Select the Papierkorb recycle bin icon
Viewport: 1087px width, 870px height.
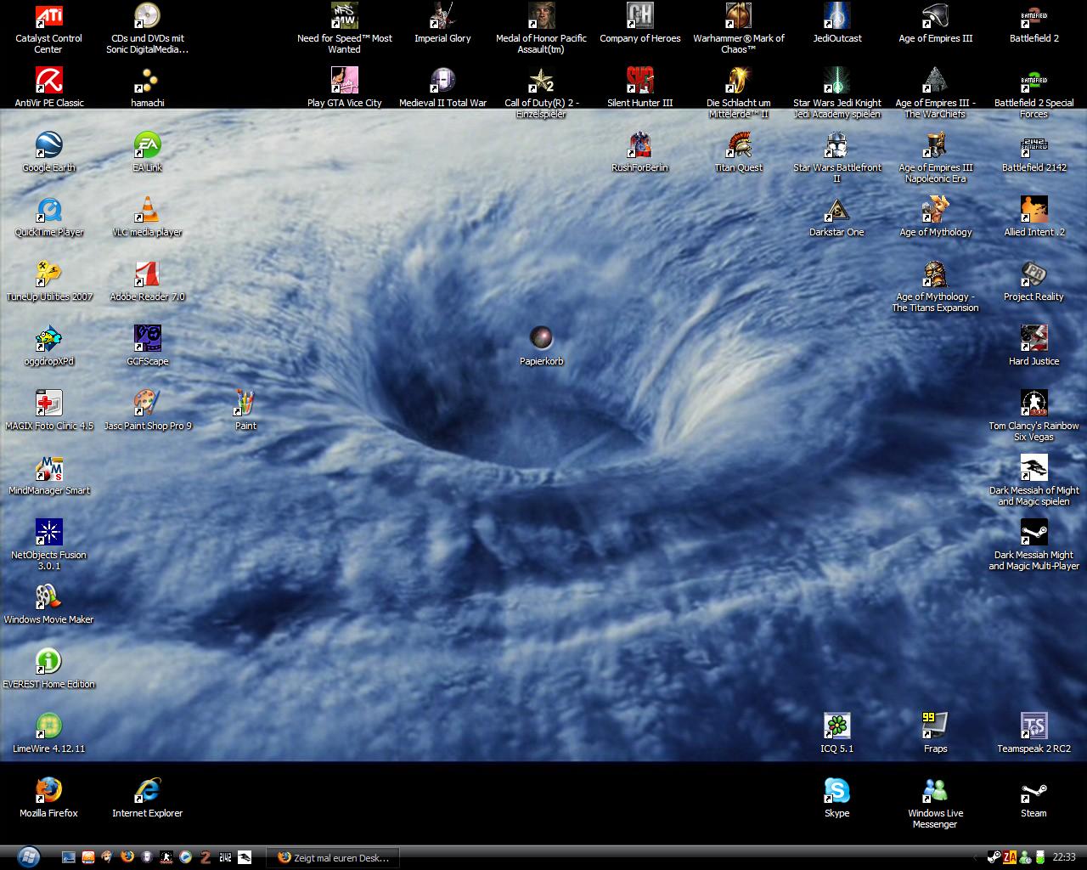541,339
